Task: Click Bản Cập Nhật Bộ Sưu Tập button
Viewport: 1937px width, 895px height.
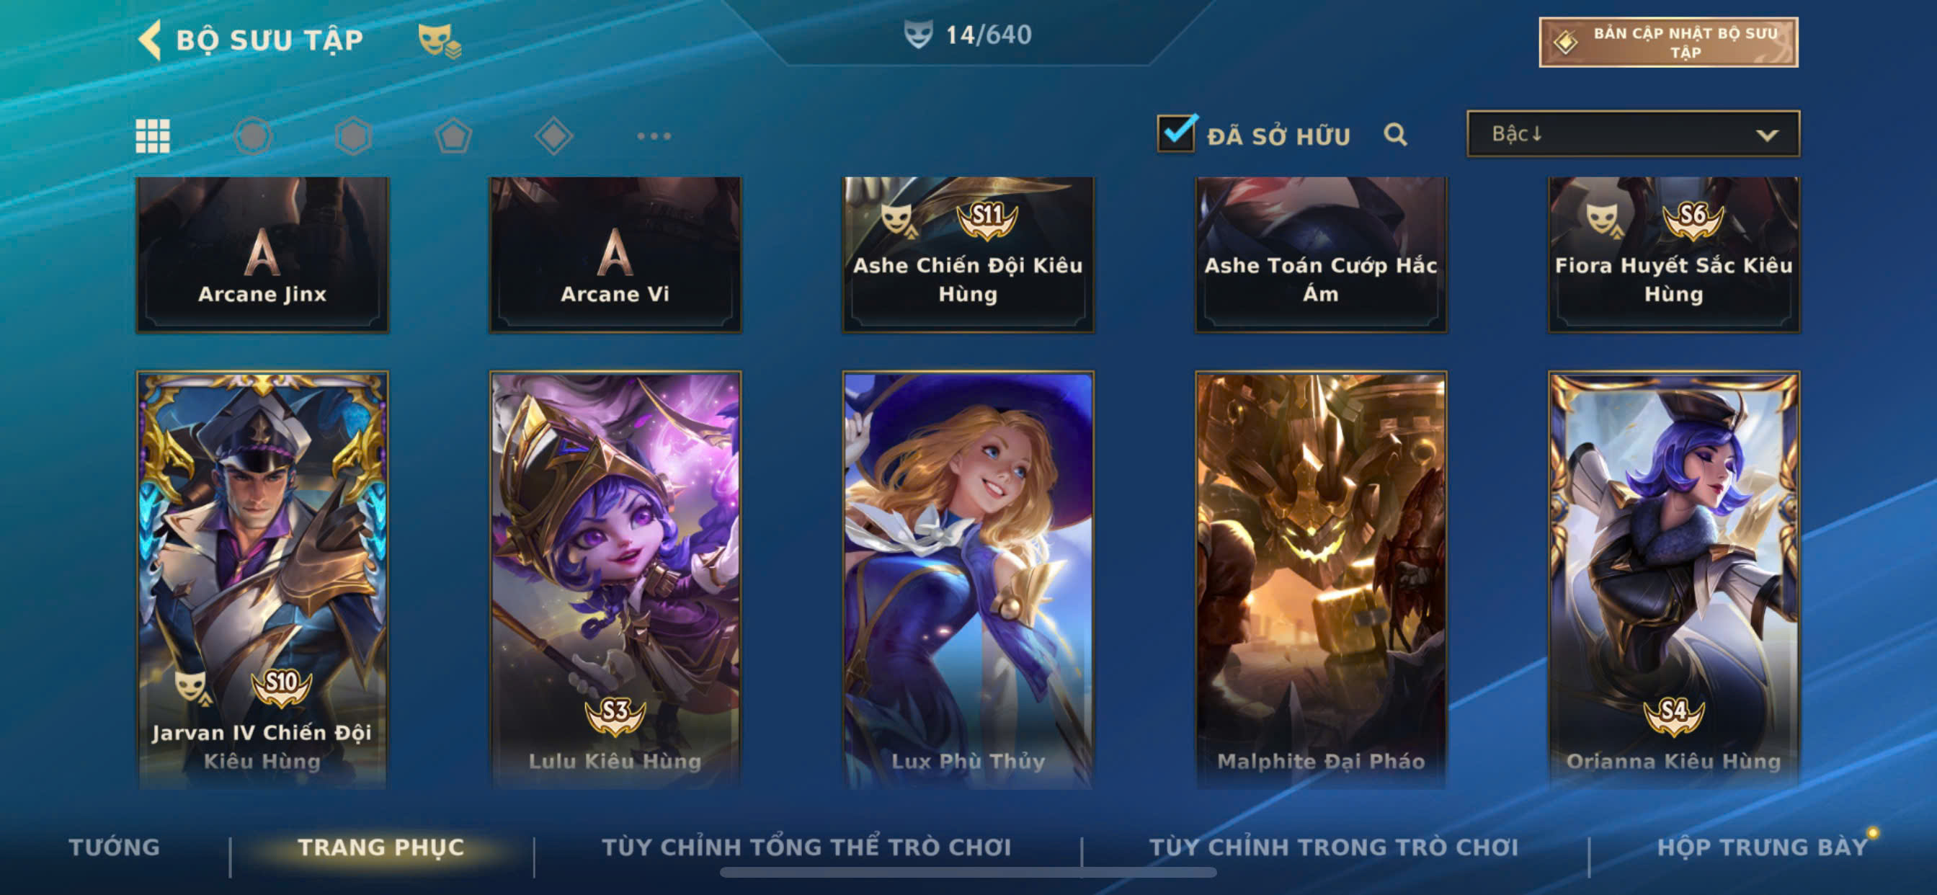Action: pos(1668,42)
